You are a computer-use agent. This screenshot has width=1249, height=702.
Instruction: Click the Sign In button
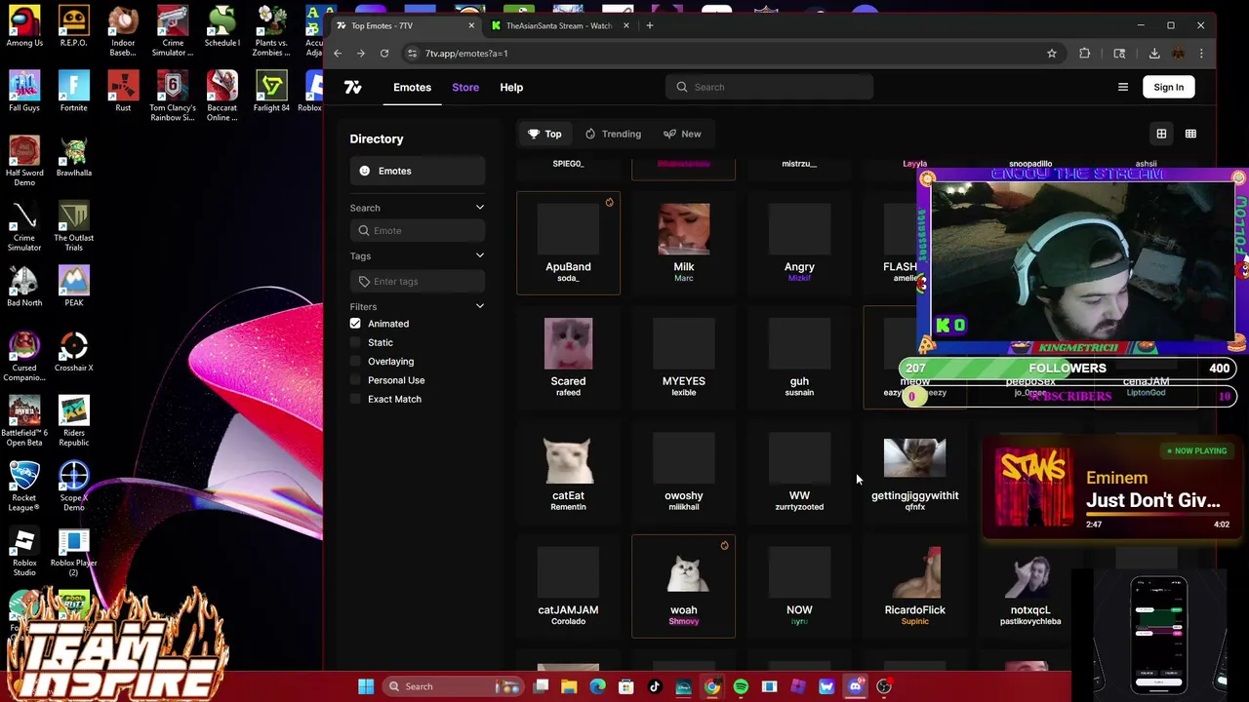pos(1168,87)
